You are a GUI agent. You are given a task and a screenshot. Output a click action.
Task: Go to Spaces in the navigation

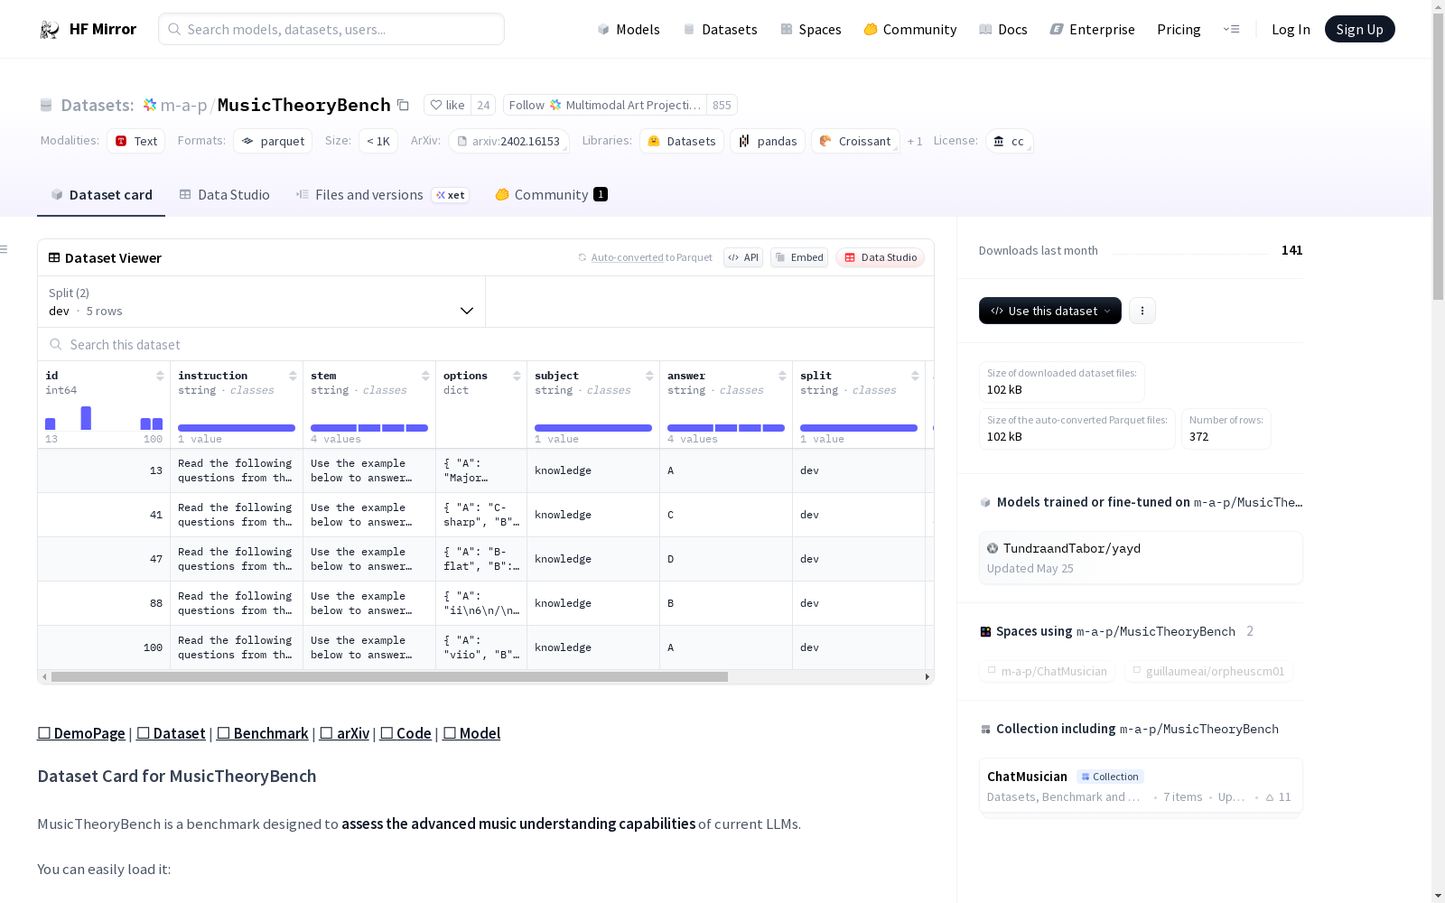(x=811, y=30)
